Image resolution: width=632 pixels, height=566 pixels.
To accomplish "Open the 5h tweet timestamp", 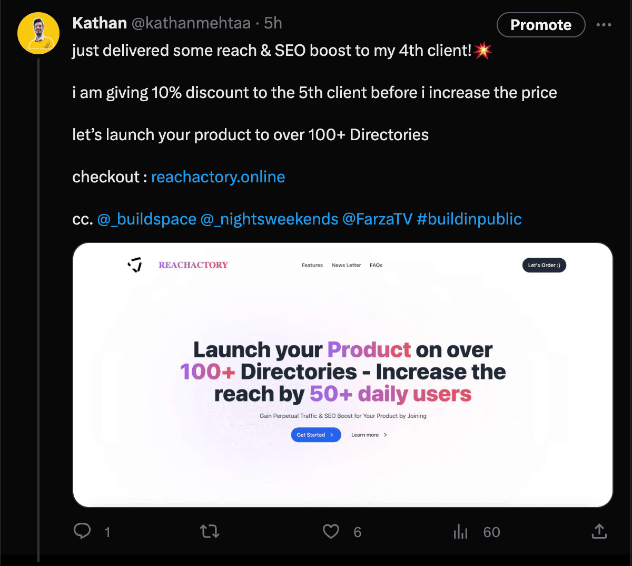I will click(x=273, y=23).
